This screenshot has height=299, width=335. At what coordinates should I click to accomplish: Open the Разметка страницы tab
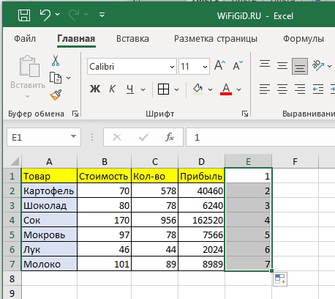[x=216, y=39]
